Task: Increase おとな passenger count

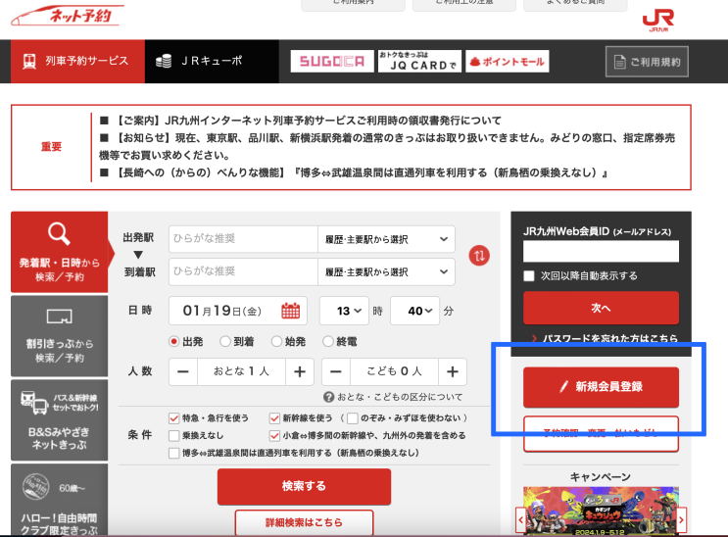Action: (300, 371)
